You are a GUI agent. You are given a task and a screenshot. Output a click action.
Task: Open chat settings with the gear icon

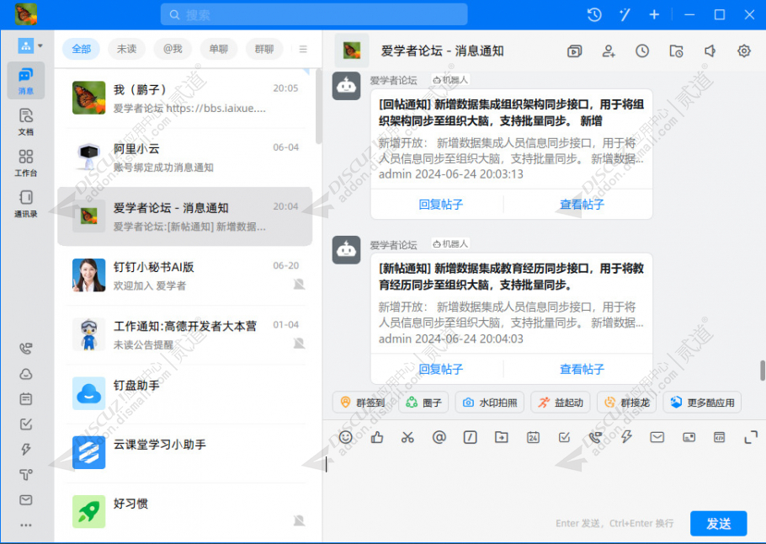743,51
